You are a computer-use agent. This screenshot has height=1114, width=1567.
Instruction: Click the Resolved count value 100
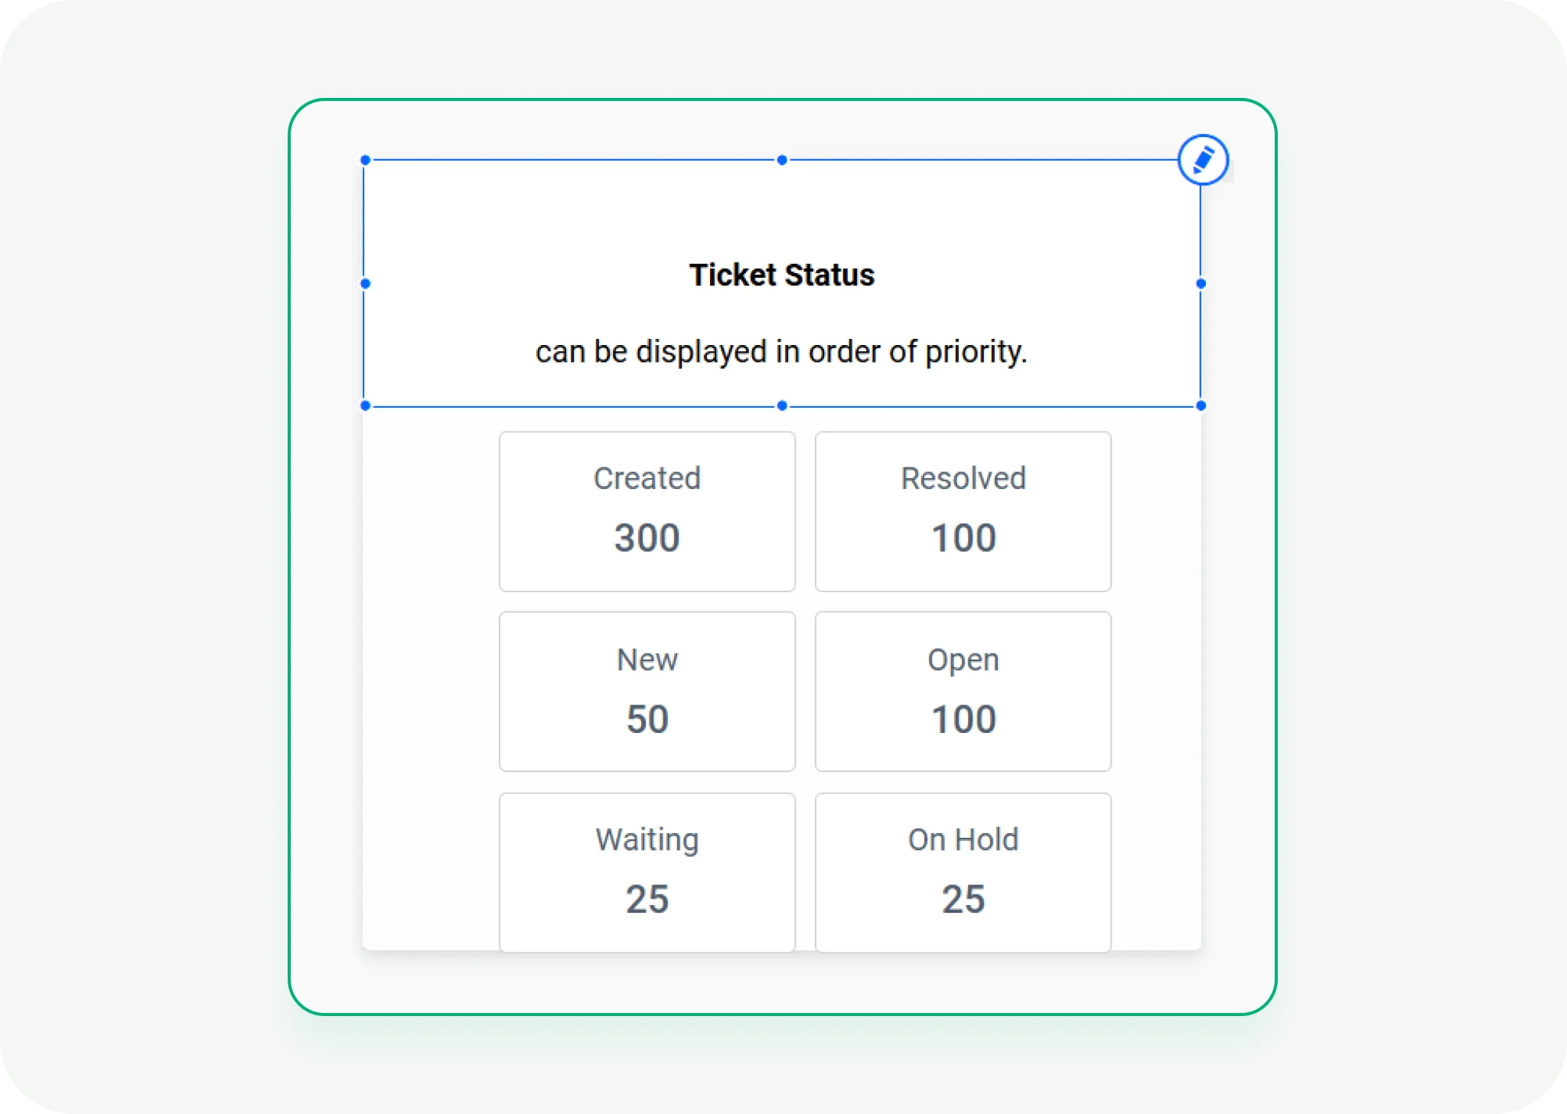963,539
